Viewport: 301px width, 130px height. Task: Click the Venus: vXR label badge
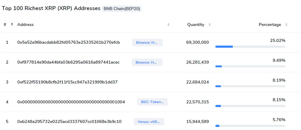tap(149, 122)
